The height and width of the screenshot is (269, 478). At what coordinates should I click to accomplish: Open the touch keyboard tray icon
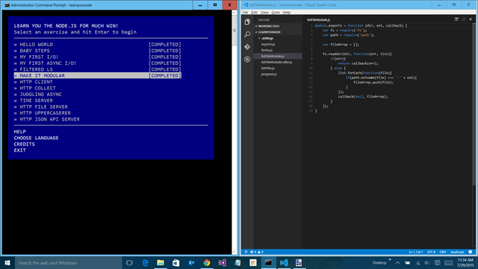point(448,263)
